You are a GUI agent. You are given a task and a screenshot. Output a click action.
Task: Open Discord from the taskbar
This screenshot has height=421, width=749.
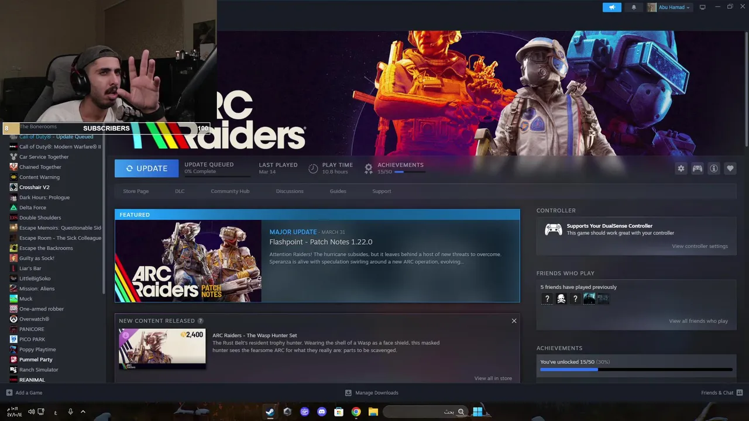tap(321, 412)
